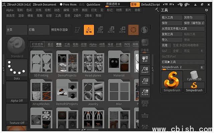Click the 另存为 button
214x133 pixels.
coord(194,17)
